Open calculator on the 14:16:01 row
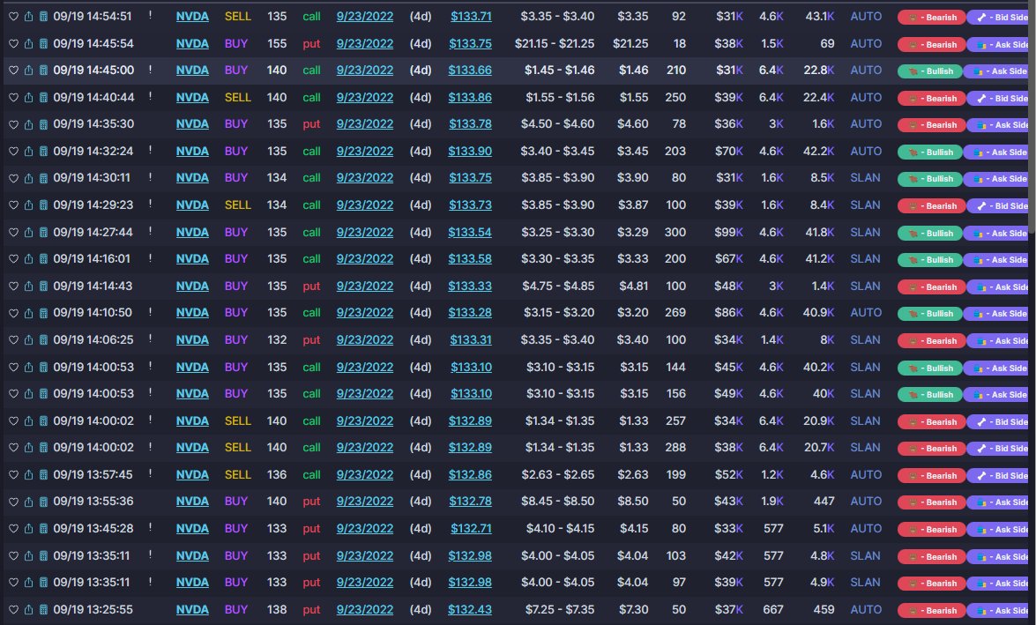 pos(43,259)
